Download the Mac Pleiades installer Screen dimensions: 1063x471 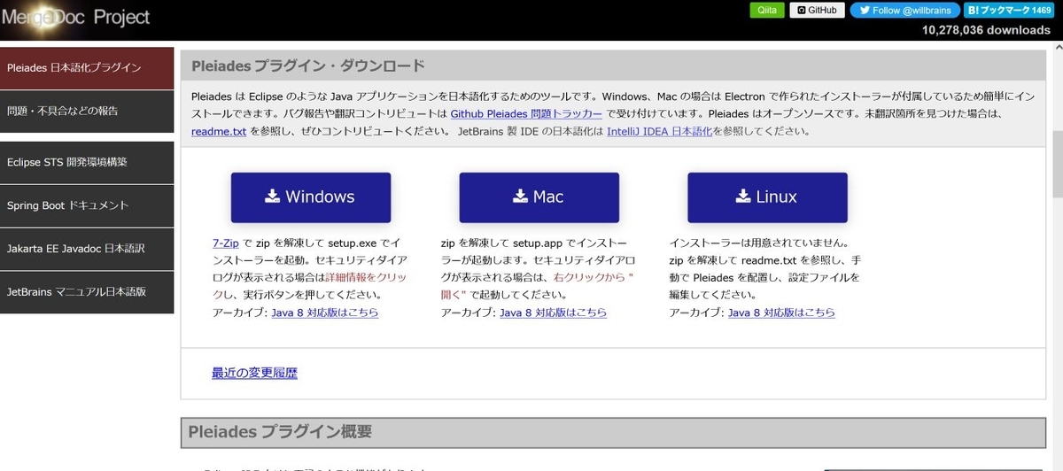[539, 197]
